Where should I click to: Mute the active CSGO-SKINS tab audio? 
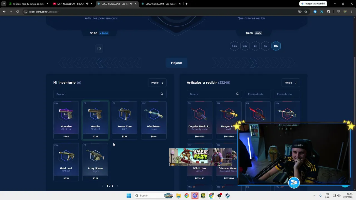coord(131,4)
